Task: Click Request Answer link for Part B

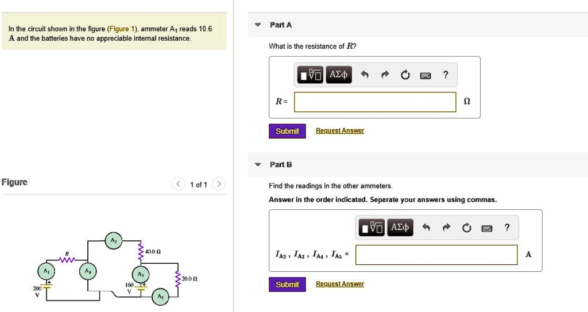Action: 339,284
